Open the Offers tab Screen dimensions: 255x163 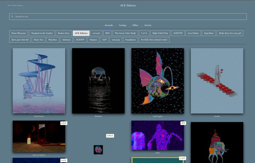[135, 25]
